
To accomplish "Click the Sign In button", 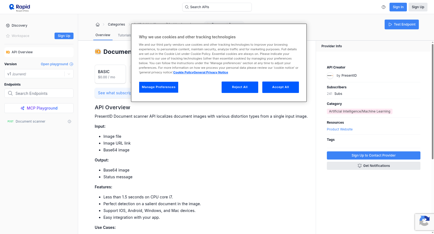I will click(x=398, y=7).
